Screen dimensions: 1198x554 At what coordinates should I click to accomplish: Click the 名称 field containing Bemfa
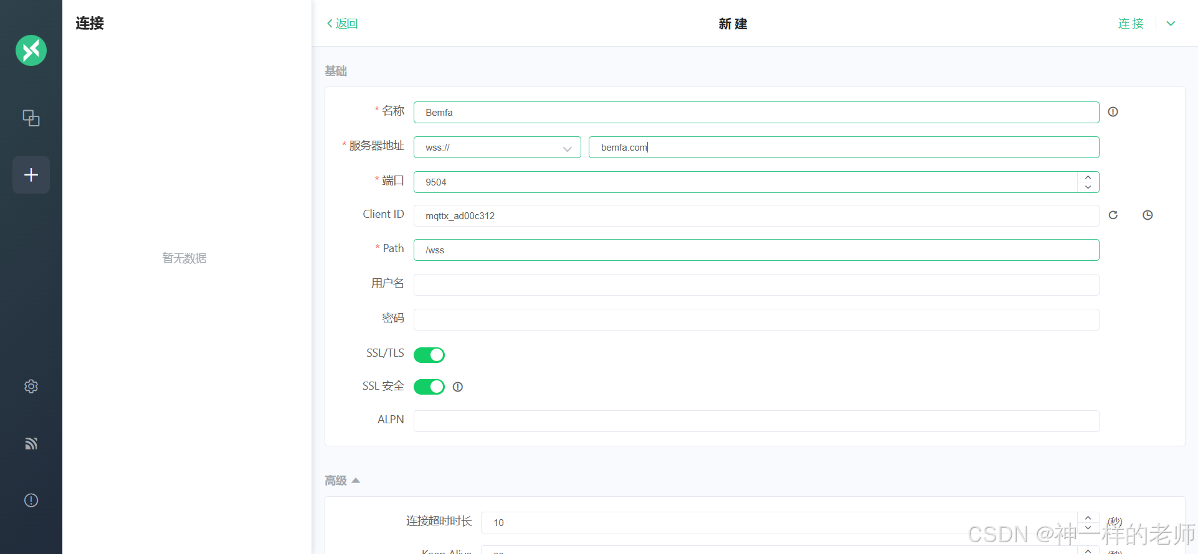pos(756,113)
